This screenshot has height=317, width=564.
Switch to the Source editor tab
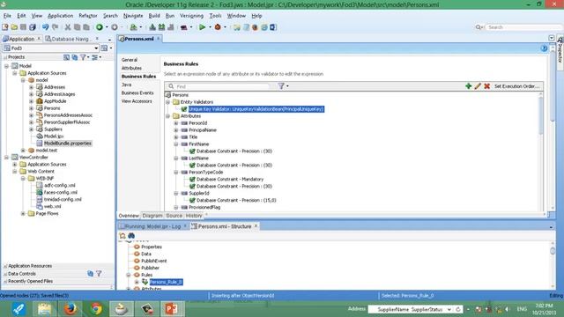click(174, 216)
